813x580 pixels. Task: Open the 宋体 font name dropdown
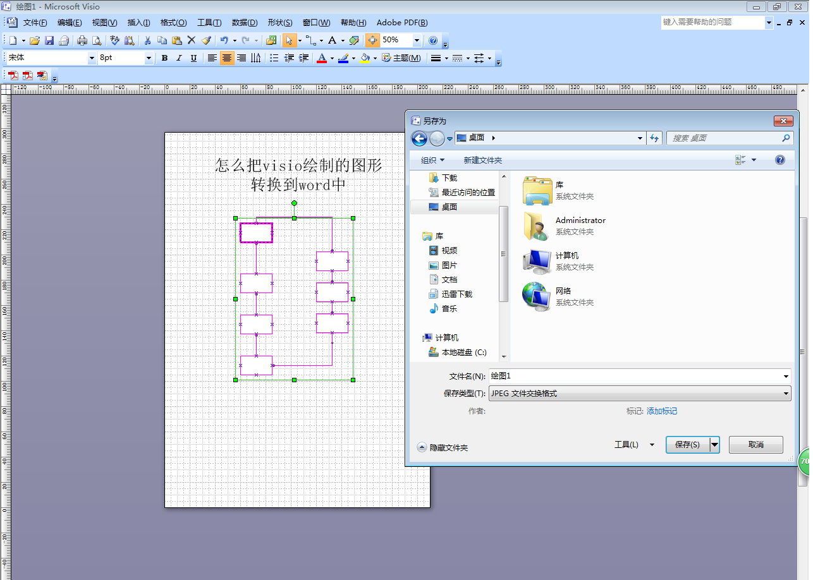point(91,58)
